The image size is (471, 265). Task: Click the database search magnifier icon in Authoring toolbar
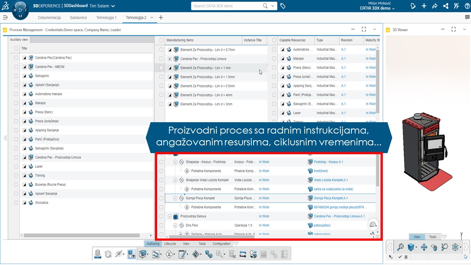pos(220,254)
